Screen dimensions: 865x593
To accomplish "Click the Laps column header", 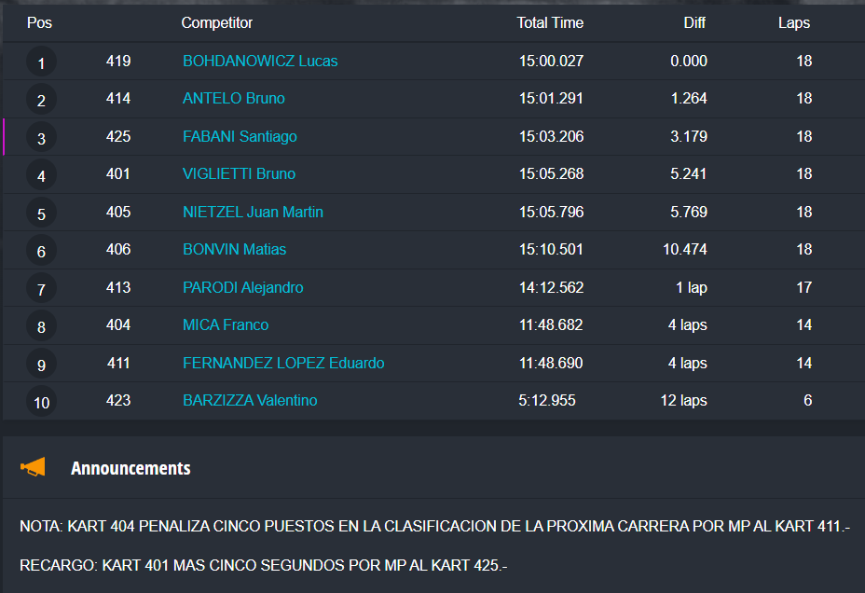I will coord(794,23).
